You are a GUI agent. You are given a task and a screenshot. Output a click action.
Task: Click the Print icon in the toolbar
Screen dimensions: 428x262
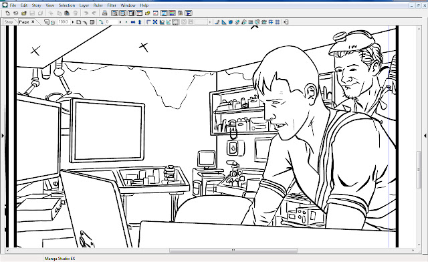(x=104, y=13)
